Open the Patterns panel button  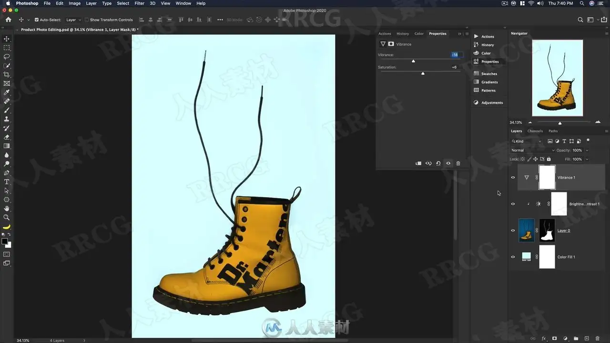pos(485,91)
